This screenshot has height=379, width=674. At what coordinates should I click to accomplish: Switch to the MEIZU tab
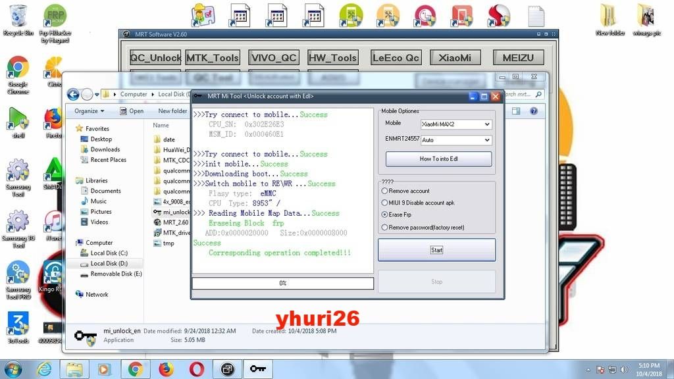(x=519, y=58)
